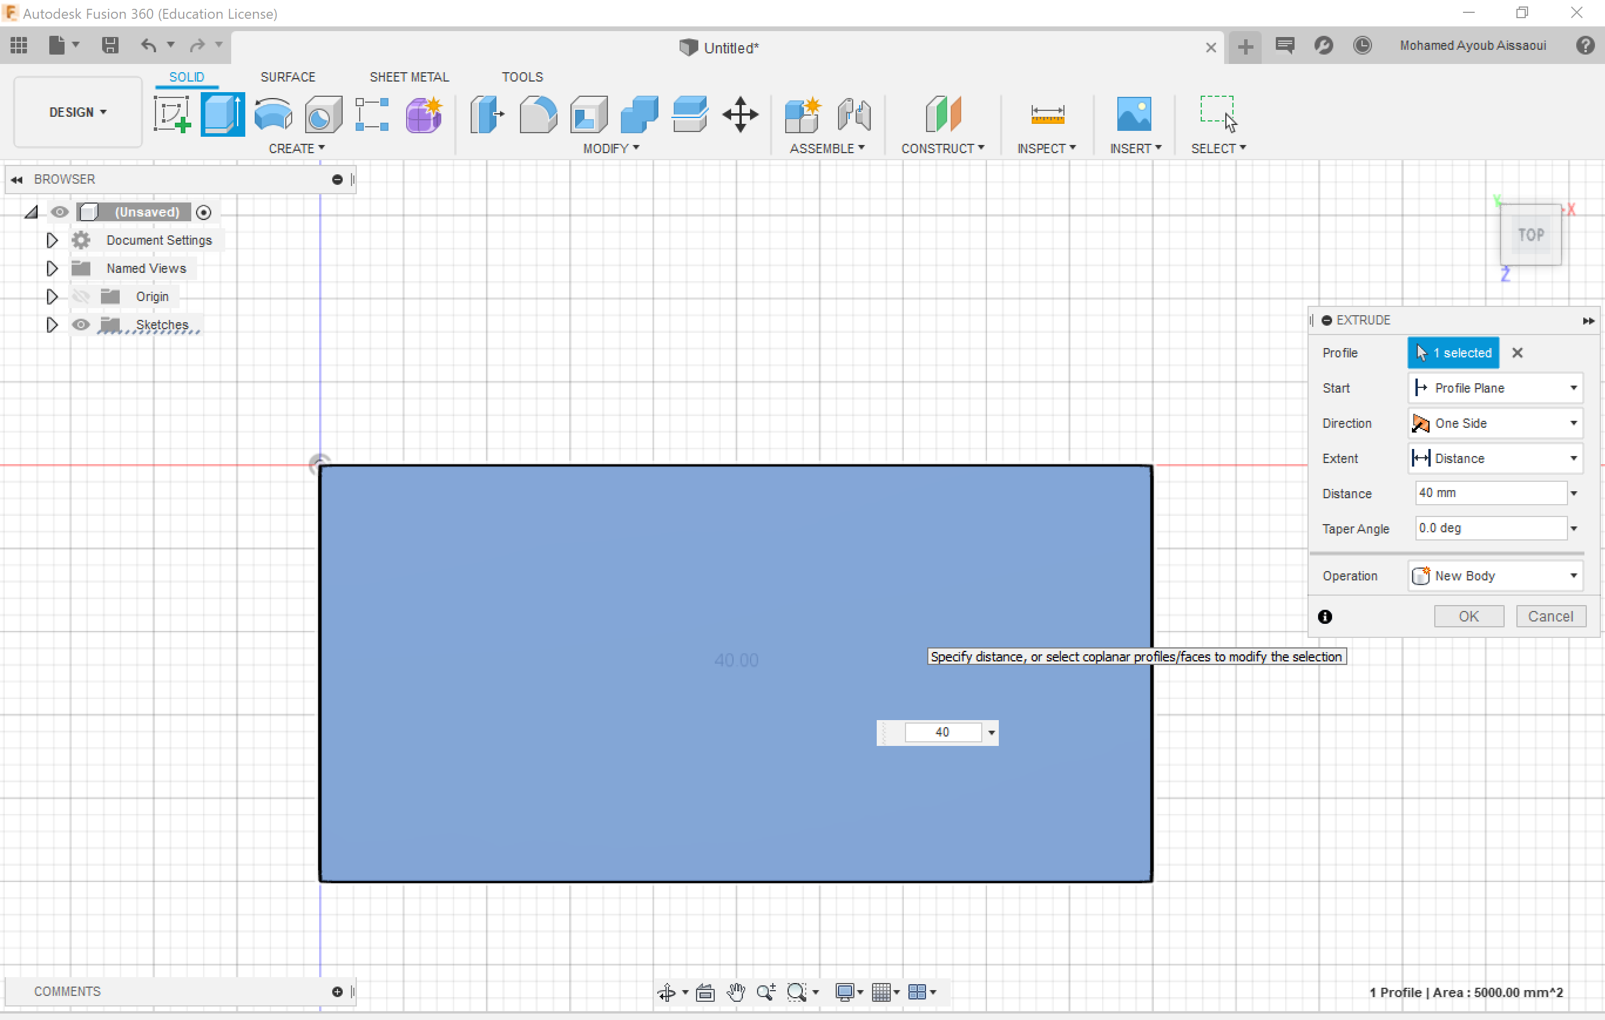Viewport: 1605px width, 1020px height.
Task: Click the Move/Copy arrows icon
Action: click(x=740, y=114)
